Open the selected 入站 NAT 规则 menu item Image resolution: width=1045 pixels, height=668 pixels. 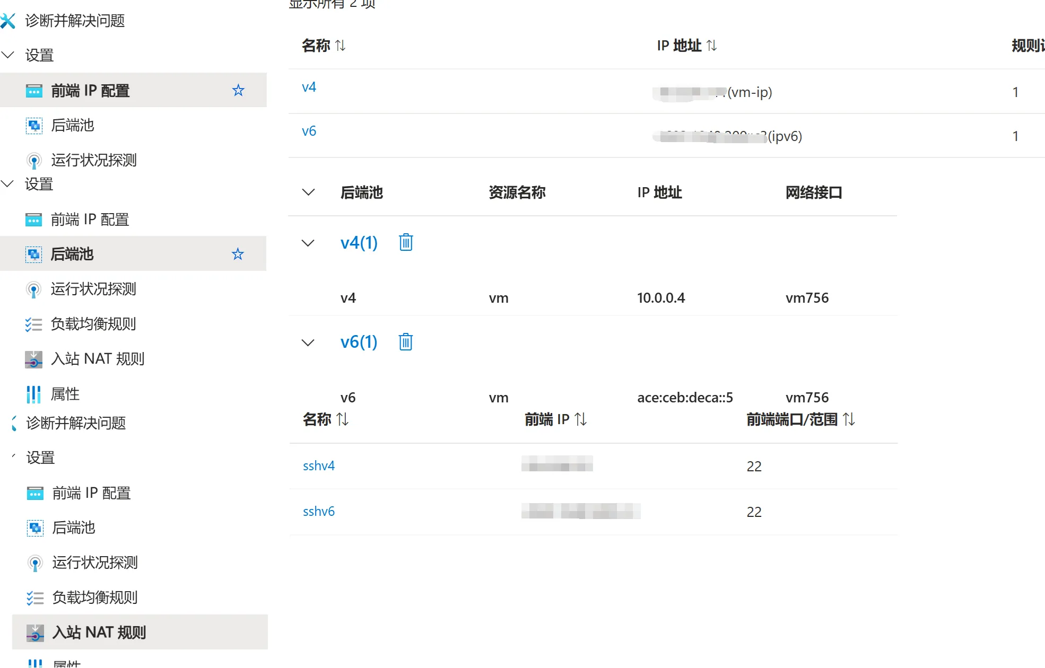click(99, 632)
